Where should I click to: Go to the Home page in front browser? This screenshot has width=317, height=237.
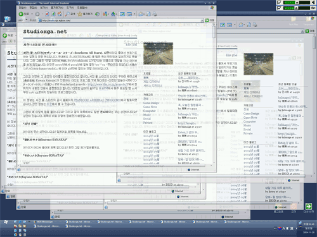click(60, 14)
